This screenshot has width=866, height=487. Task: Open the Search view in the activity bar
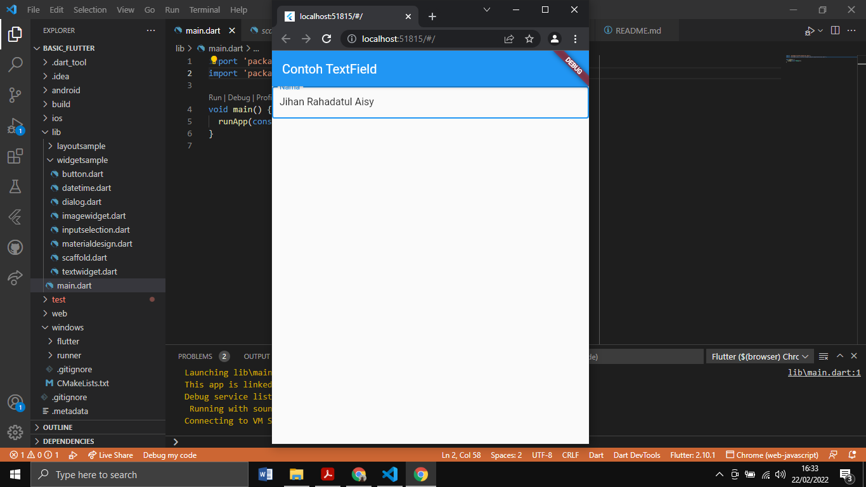(x=15, y=63)
